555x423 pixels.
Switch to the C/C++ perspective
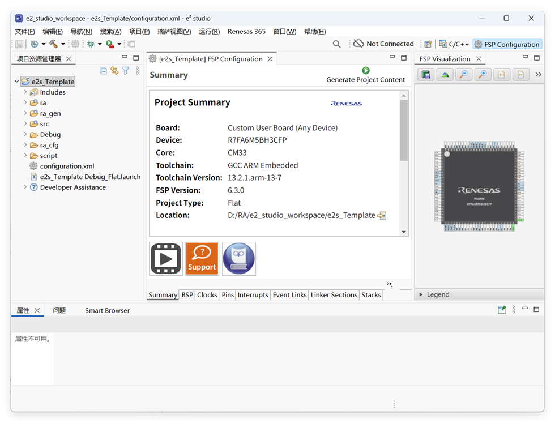[454, 44]
